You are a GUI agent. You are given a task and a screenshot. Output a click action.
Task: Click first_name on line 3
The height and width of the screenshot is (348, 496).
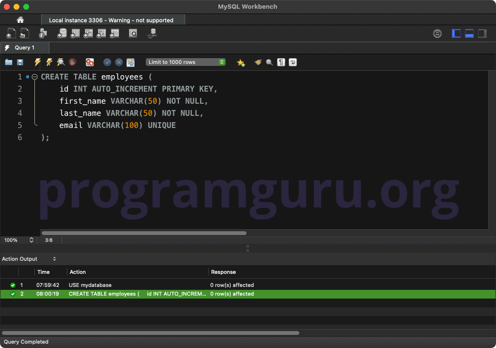click(x=82, y=101)
